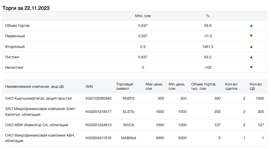Click the 0.637 value for Объем торгов
This screenshot has width=271, height=149.
point(143,26)
